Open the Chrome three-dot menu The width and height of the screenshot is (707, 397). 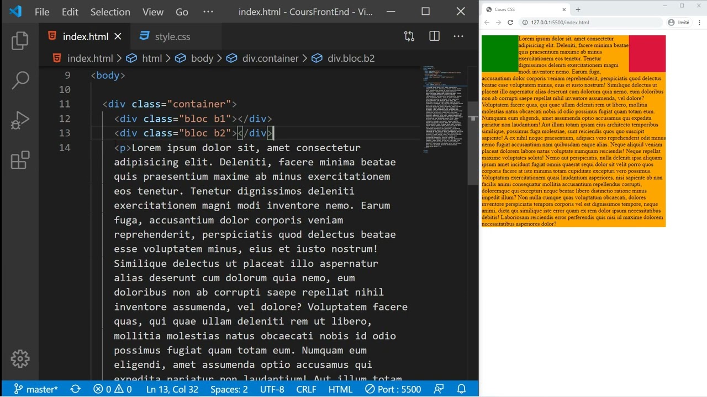pos(699,23)
